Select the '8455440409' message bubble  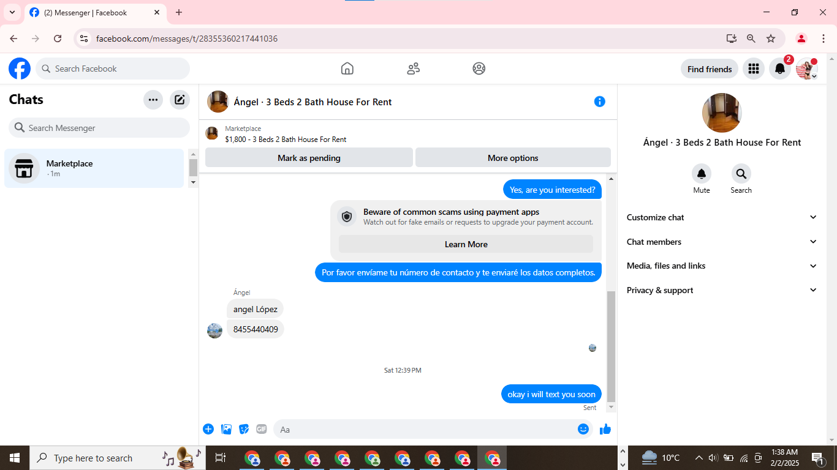[x=256, y=329]
